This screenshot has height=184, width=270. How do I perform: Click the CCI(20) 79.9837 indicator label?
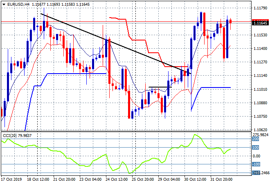(17, 136)
